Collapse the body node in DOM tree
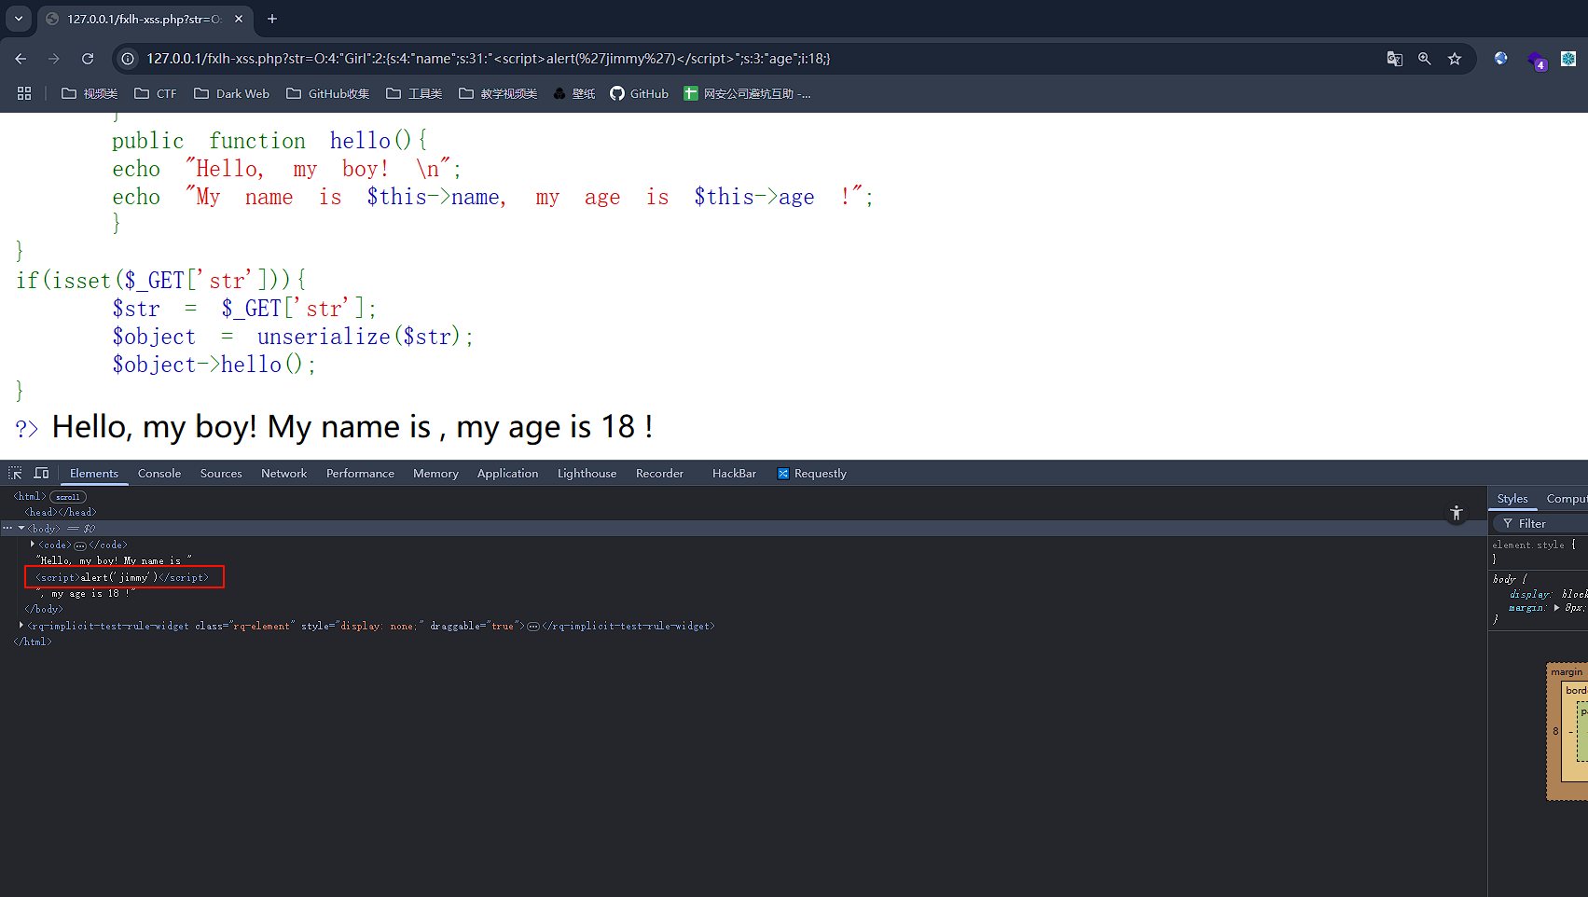The image size is (1588, 897). coord(21,529)
